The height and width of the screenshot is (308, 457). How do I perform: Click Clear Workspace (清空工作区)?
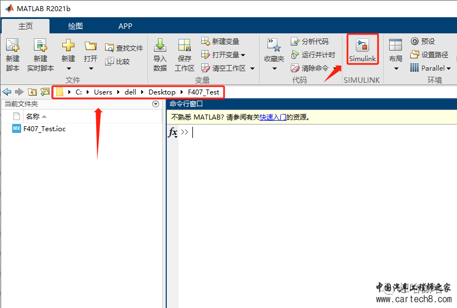tap(223, 68)
